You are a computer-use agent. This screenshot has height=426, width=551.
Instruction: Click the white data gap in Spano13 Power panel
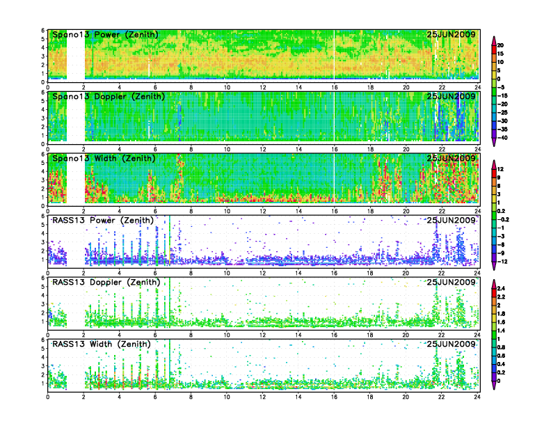pos(76,58)
